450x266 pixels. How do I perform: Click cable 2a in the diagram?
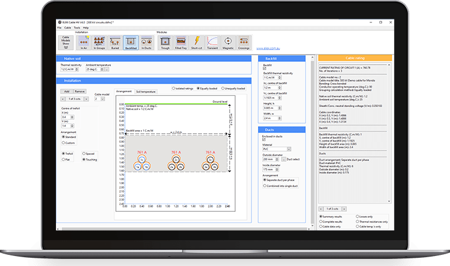pyautogui.click(x=171, y=167)
